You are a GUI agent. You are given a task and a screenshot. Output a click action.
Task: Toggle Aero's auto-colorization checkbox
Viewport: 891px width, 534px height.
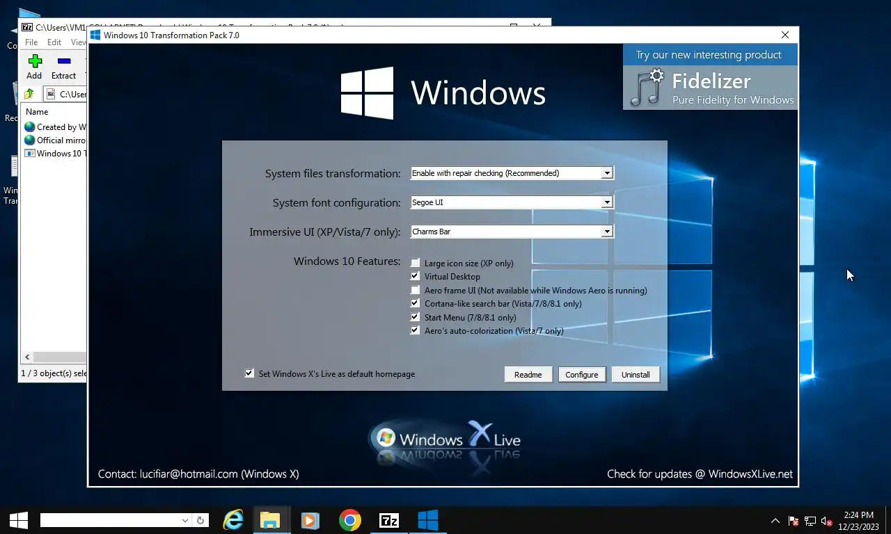416,330
